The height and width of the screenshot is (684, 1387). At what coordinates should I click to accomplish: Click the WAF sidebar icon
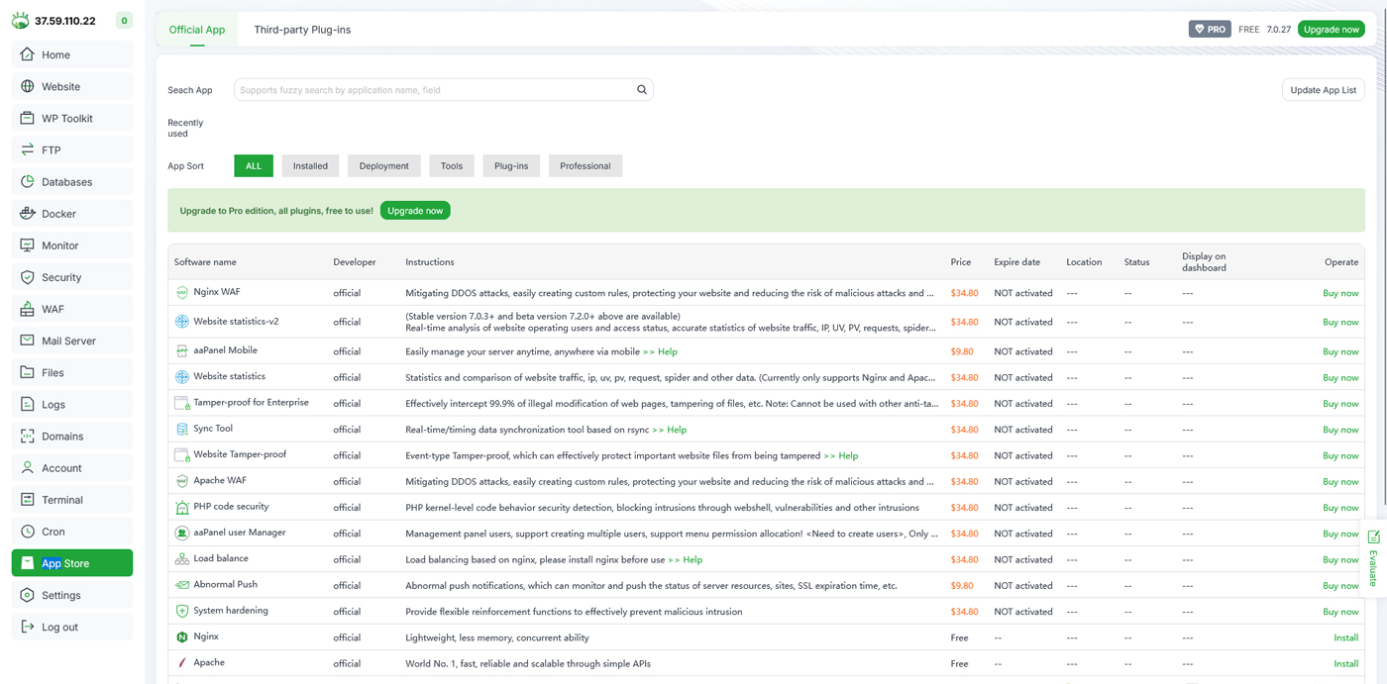coord(28,309)
